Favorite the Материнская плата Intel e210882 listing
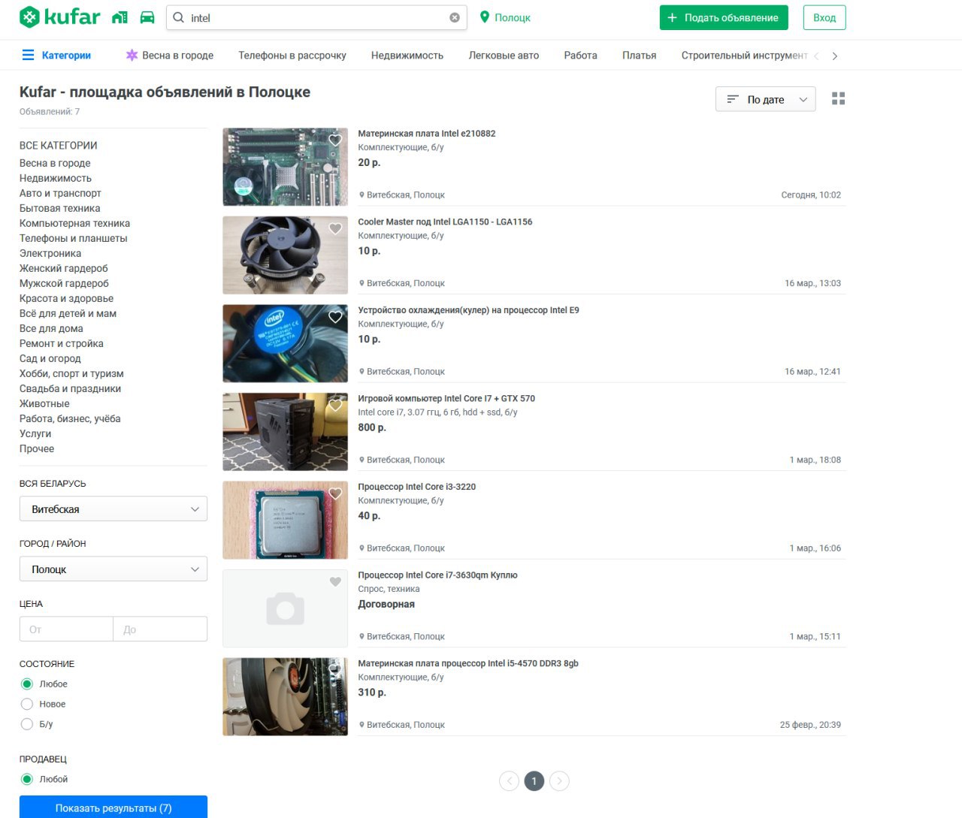This screenshot has width=962, height=818. [335, 140]
